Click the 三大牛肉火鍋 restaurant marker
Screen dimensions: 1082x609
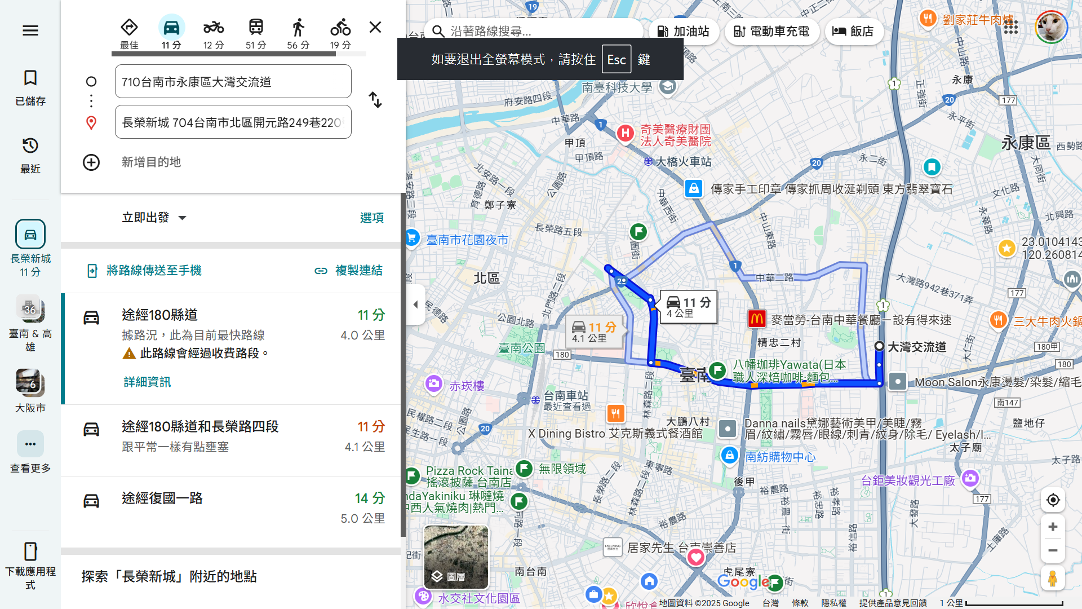pos(998,320)
